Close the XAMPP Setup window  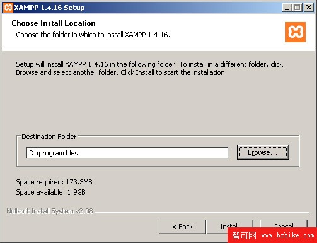[x=309, y=8]
